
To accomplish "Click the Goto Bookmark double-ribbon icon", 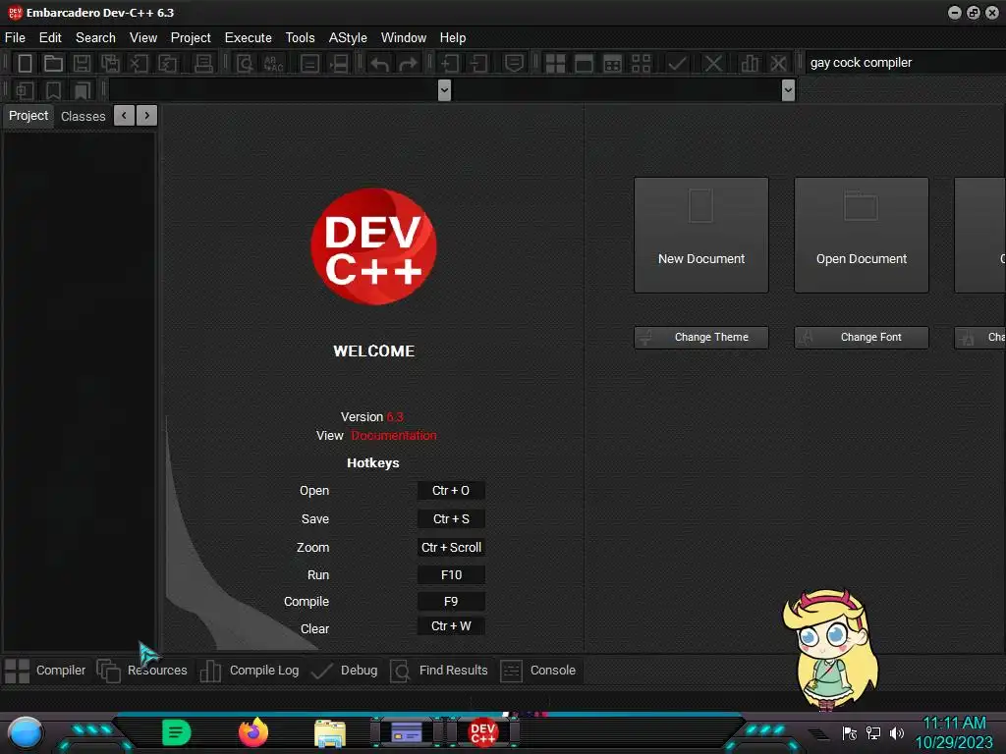I will [x=82, y=90].
